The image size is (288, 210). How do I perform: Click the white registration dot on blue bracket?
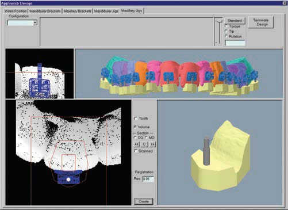pyautogui.click(x=68, y=180)
